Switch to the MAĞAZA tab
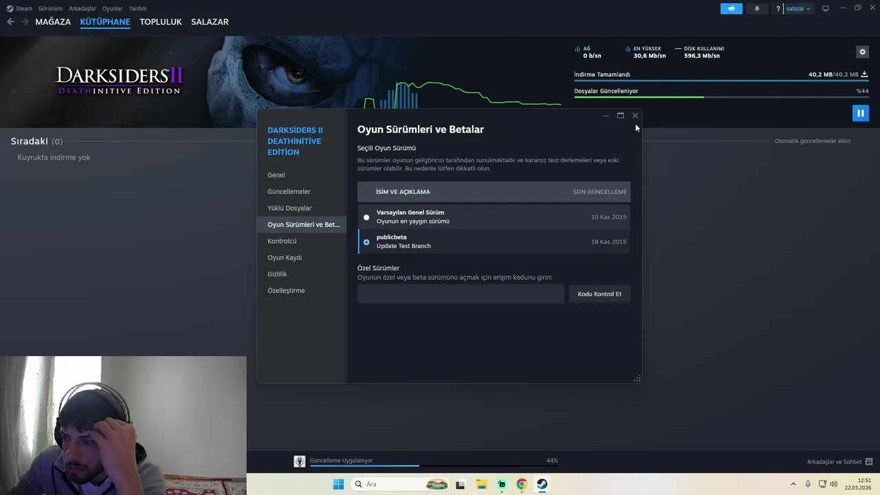This screenshot has height=495, width=880. [x=53, y=22]
